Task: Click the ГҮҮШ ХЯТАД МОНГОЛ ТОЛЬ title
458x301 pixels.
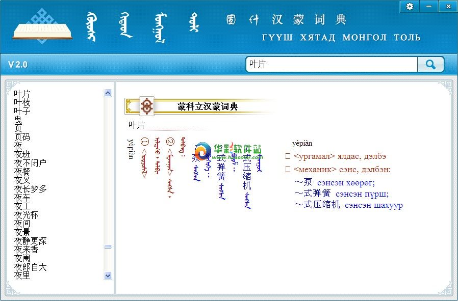Action: click(341, 38)
